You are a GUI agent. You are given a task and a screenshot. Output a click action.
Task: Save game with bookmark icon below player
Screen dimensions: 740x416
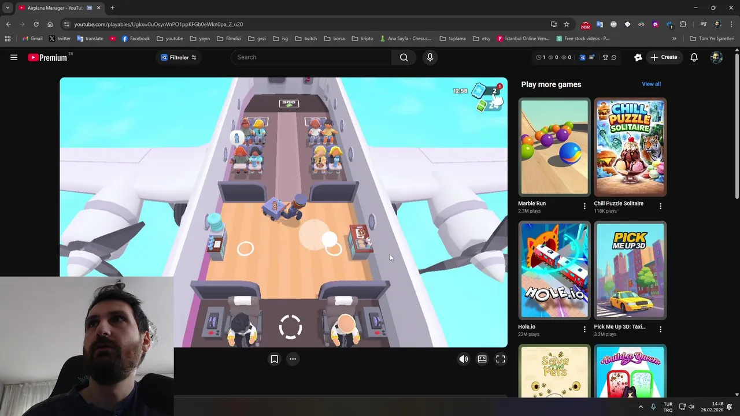(274, 359)
